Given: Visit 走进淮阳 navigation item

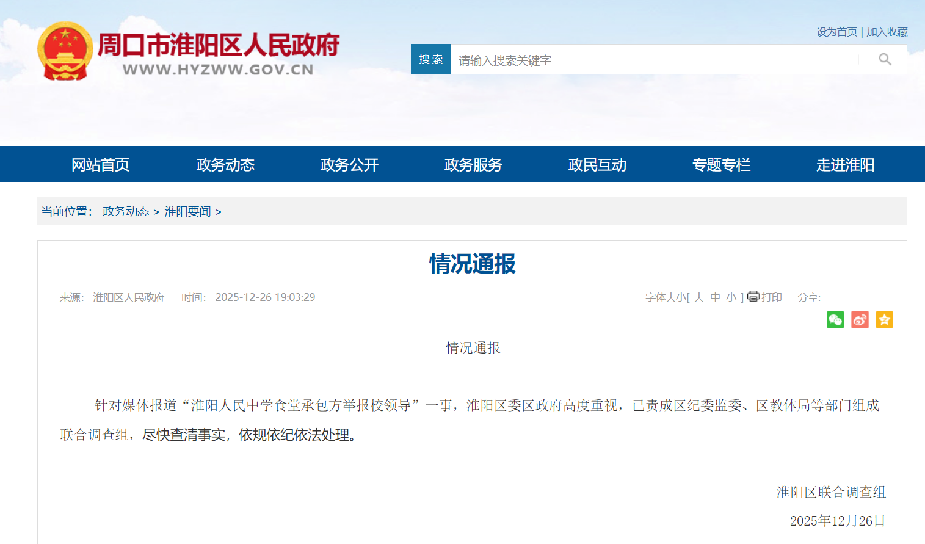Looking at the screenshot, I should point(845,165).
